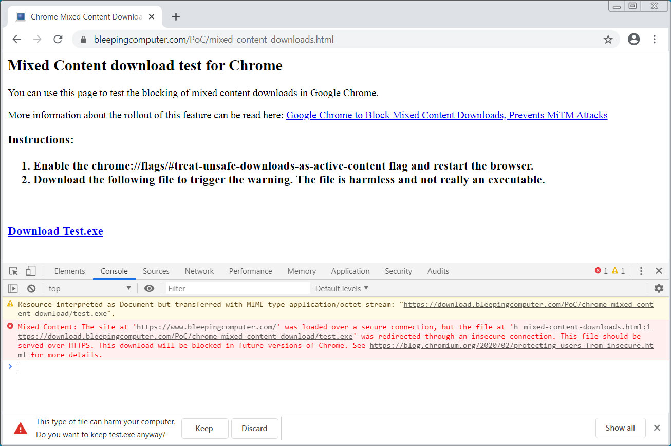Open a new browser tab
Image resolution: width=671 pixels, height=446 pixels.
coord(176,17)
